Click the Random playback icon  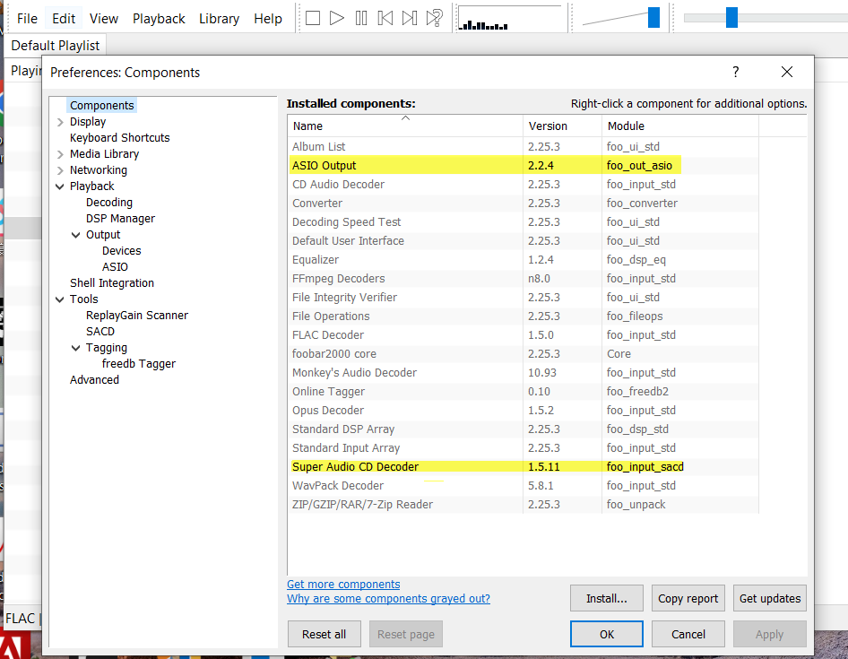[x=435, y=18]
